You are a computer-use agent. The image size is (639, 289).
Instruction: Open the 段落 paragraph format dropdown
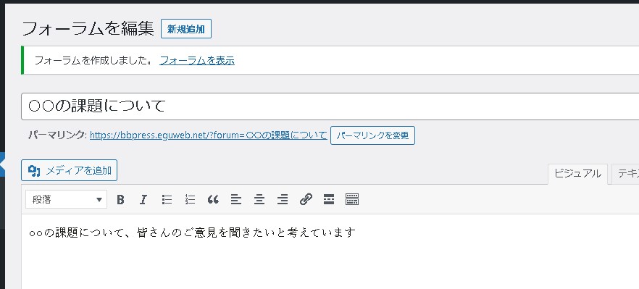click(67, 199)
